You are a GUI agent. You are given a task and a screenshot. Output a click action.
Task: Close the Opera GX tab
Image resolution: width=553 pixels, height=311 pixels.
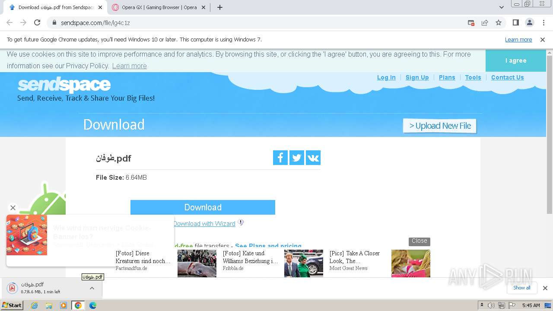click(204, 7)
